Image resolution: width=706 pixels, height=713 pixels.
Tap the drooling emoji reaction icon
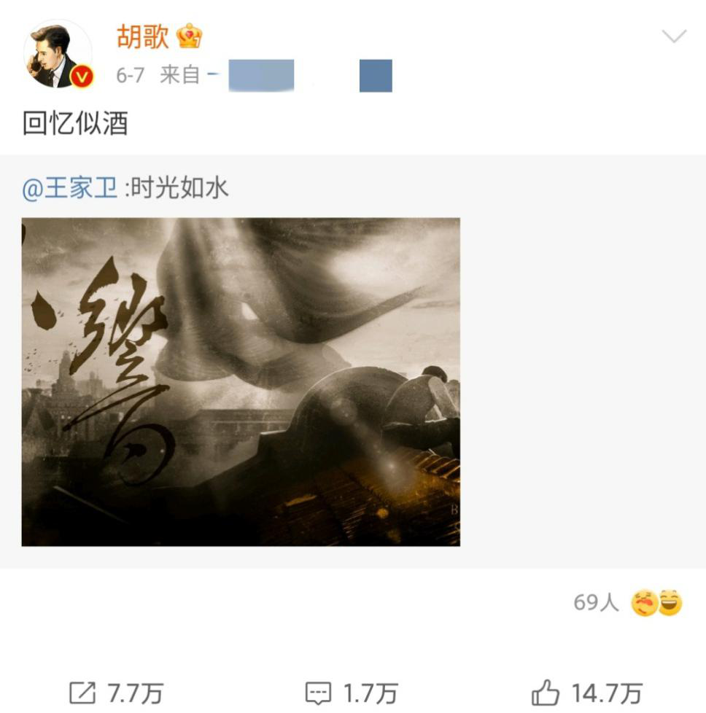(644, 602)
